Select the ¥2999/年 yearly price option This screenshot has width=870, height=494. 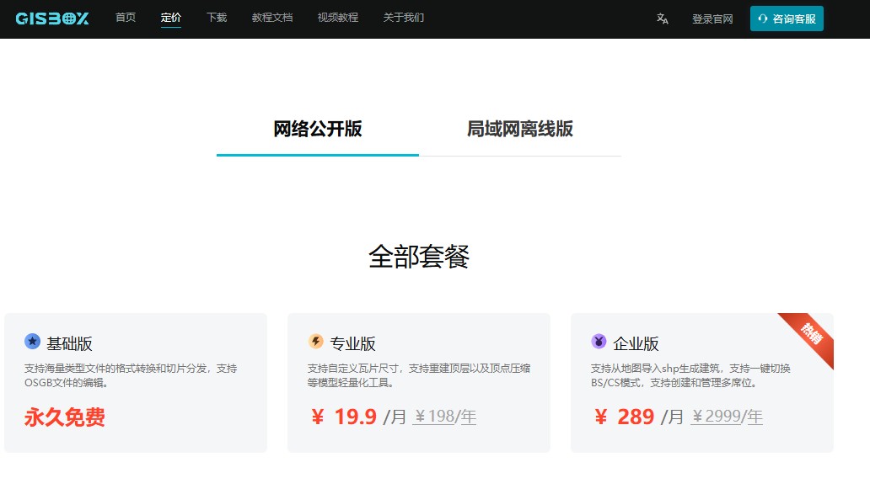[x=727, y=417]
